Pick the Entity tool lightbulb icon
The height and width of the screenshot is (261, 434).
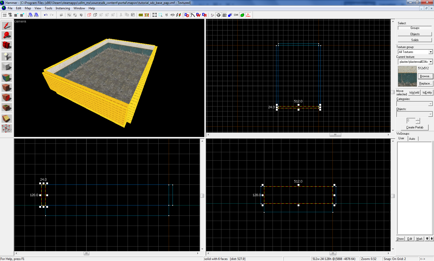point(7,57)
